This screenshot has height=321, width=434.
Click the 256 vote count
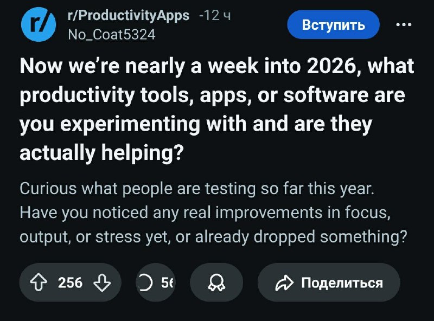pos(71,283)
